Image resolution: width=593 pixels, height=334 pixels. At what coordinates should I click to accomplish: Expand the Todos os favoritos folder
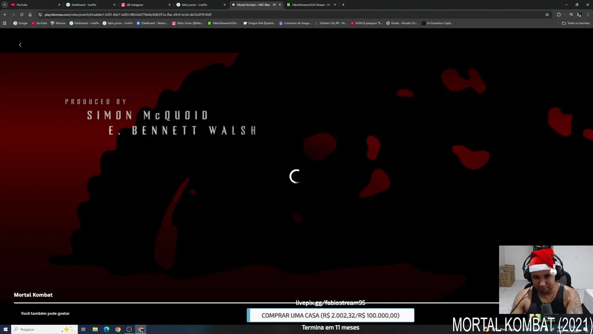(575, 23)
